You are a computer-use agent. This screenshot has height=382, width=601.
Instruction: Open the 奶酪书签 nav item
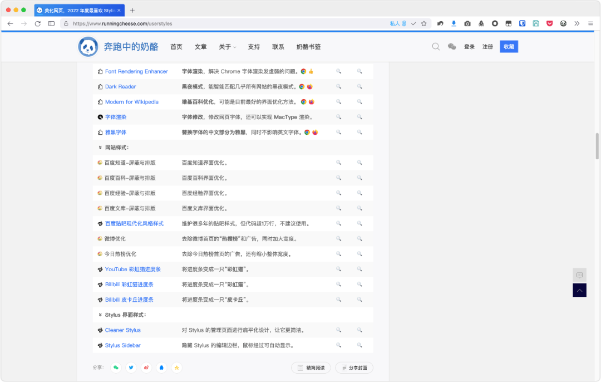[x=308, y=47]
